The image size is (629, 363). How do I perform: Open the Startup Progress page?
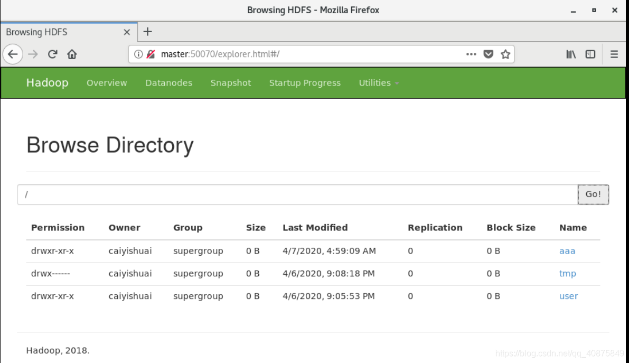pos(305,83)
